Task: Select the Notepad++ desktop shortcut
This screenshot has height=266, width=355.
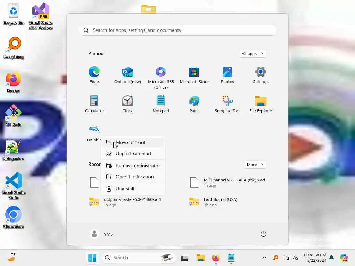Action: click(13, 150)
